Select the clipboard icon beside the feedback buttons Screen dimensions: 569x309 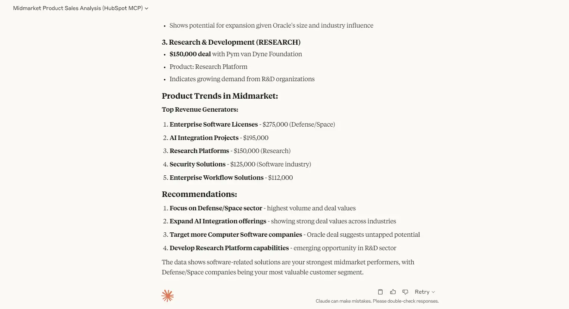tap(380, 292)
